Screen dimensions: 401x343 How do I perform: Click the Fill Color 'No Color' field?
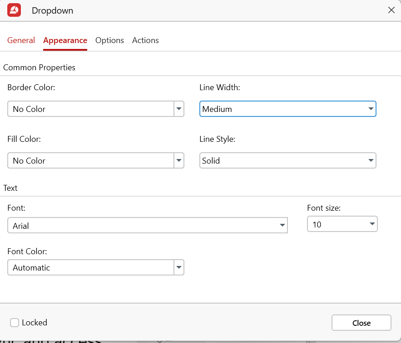click(x=91, y=161)
